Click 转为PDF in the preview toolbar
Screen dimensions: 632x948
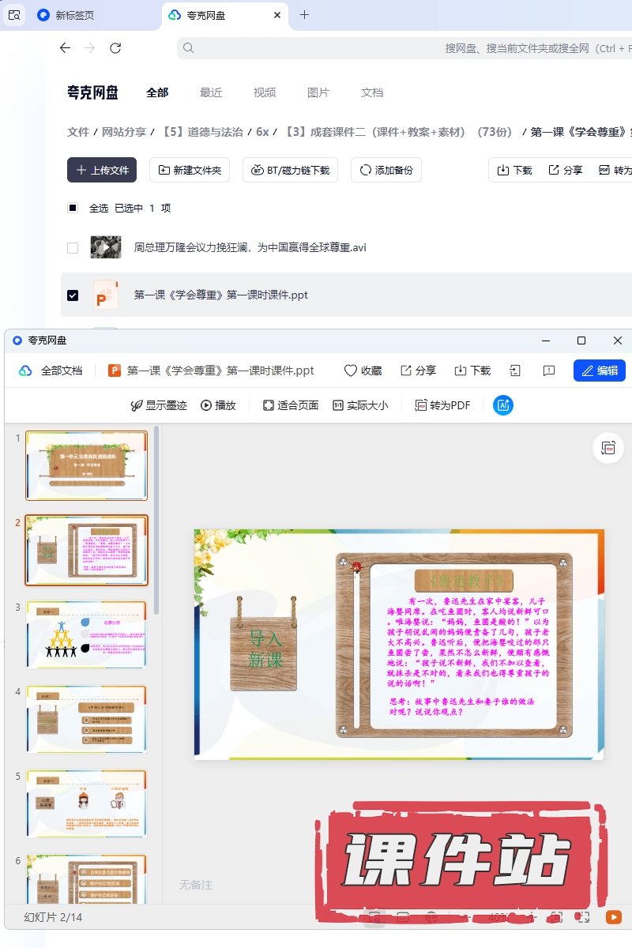tap(442, 405)
